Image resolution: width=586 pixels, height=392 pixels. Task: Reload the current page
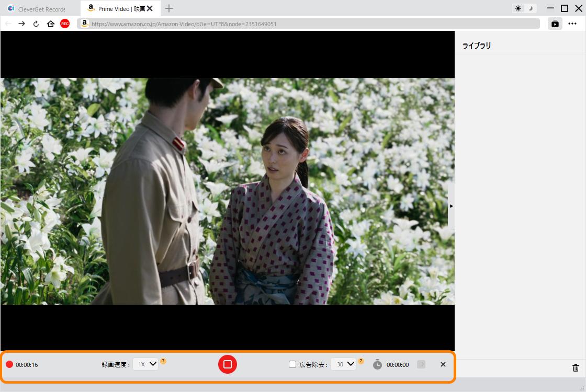(36, 24)
